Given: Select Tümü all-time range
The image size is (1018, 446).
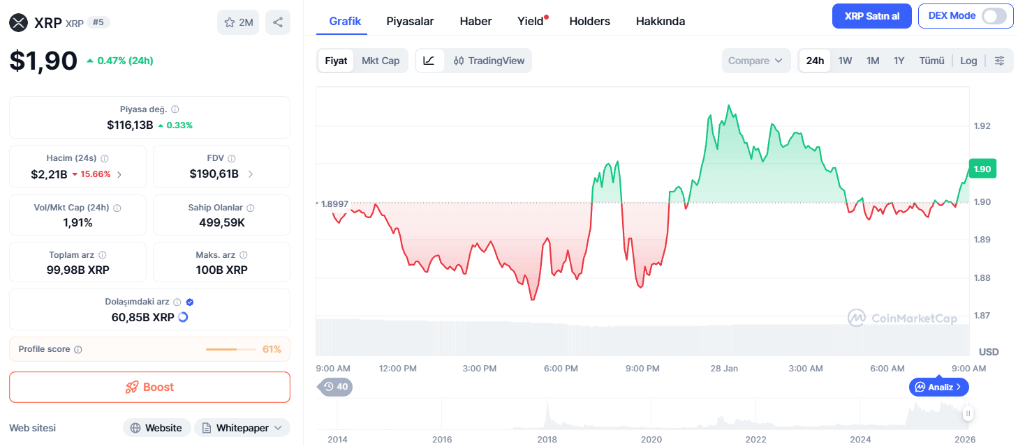Looking at the screenshot, I should pos(931,61).
